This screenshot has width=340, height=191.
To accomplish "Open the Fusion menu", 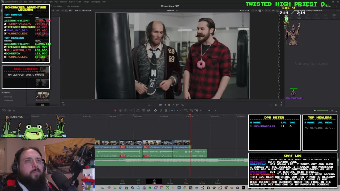I will [x=72, y=2].
